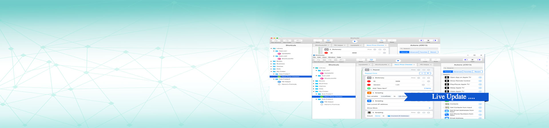
Task: Click the Details icon in the front window toolbar
Action: tap(371, 60)
